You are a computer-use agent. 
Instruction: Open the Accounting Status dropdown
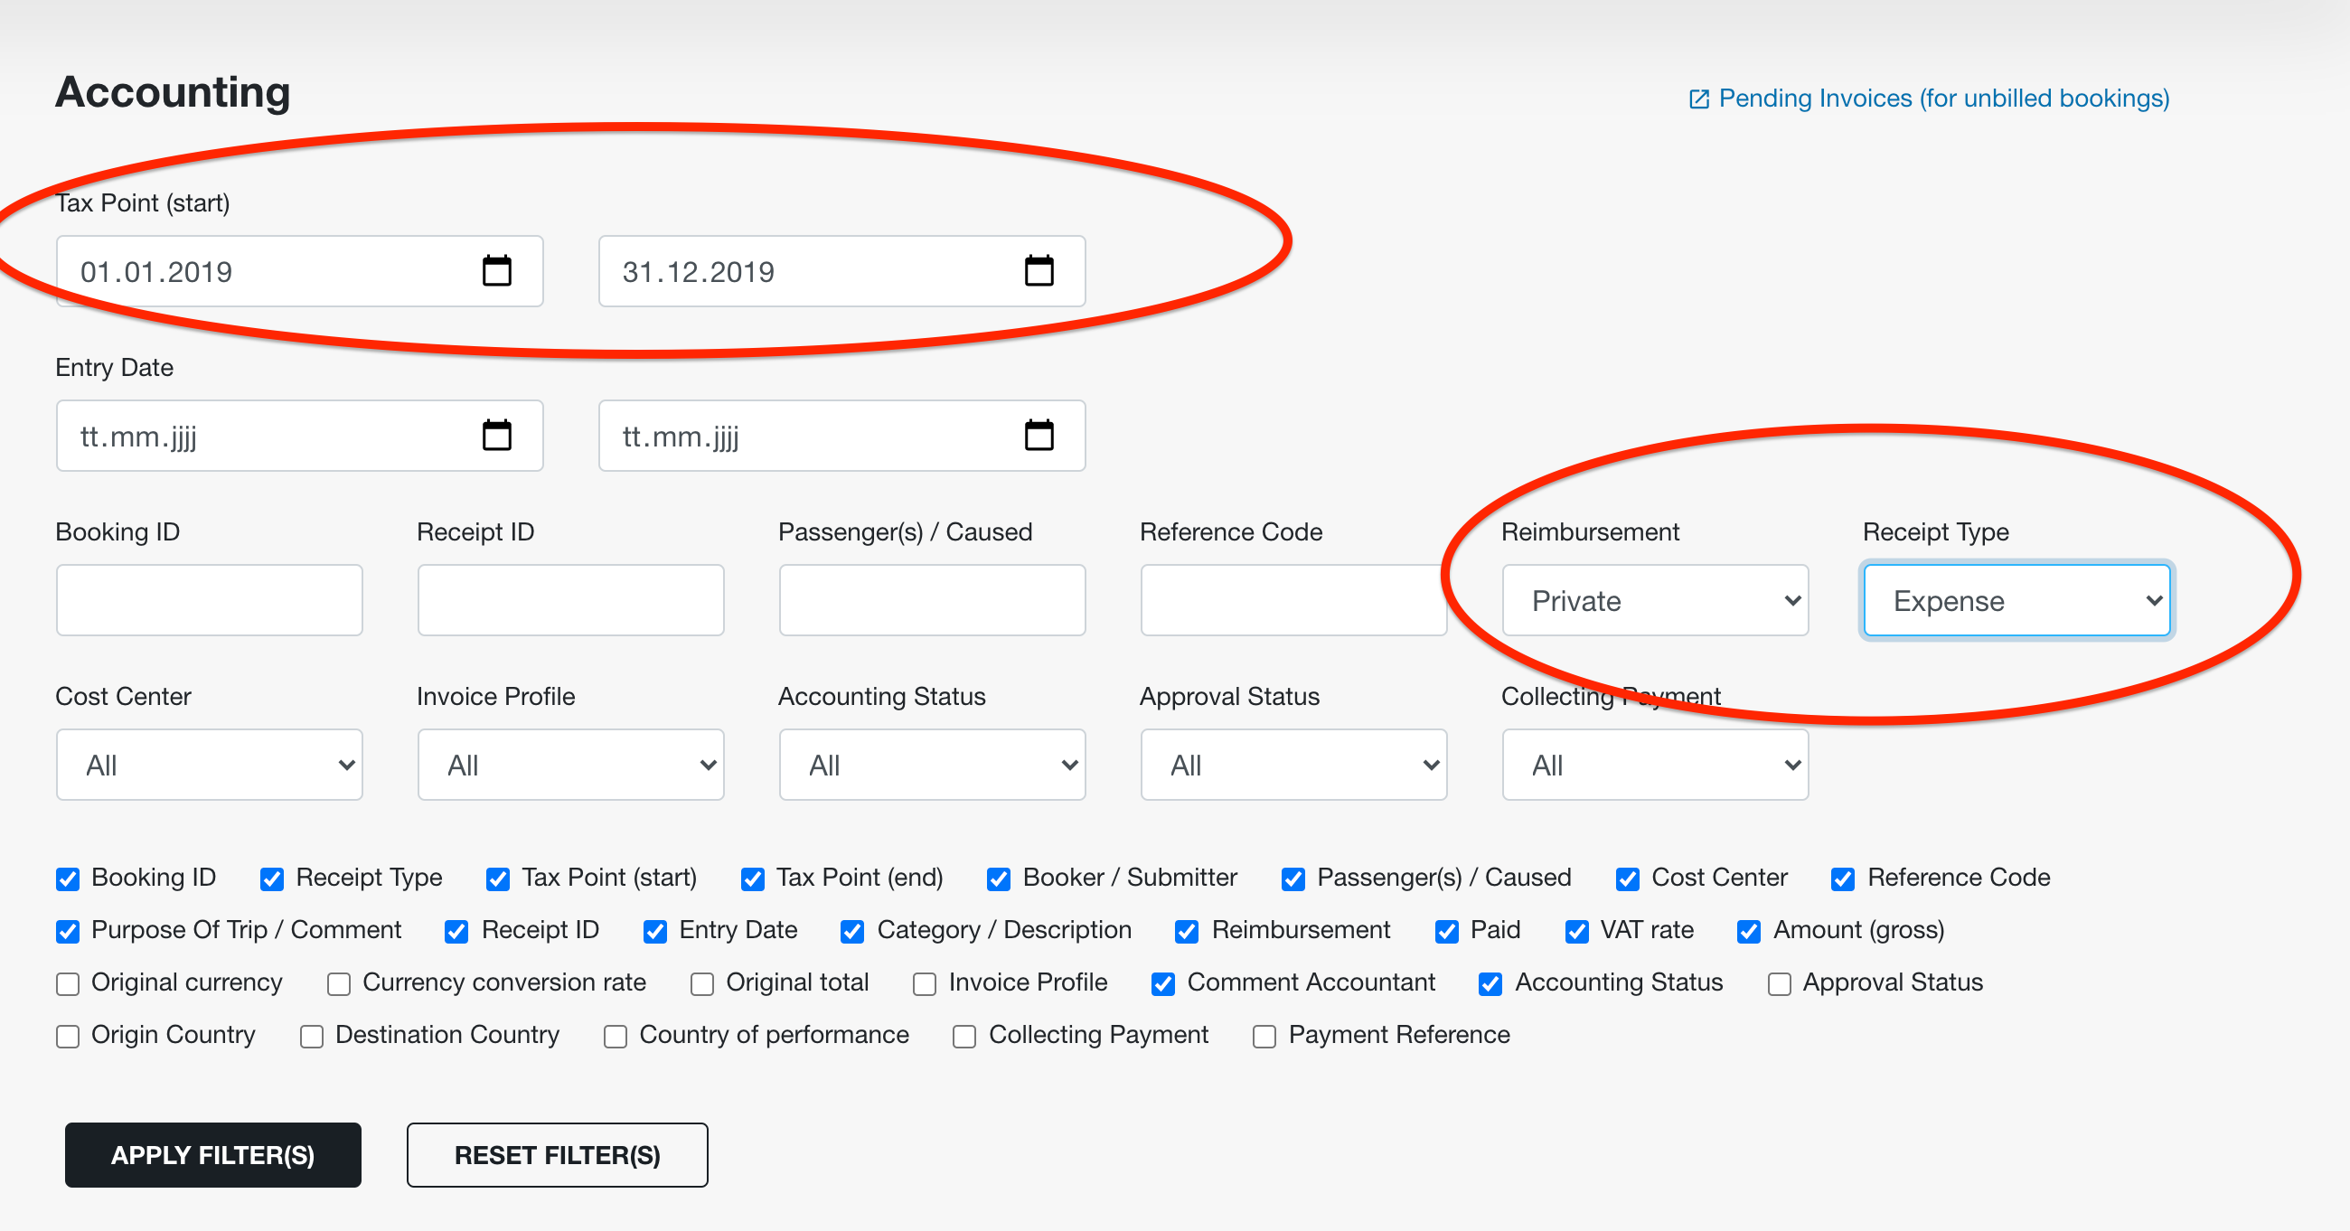pos(932,765)
